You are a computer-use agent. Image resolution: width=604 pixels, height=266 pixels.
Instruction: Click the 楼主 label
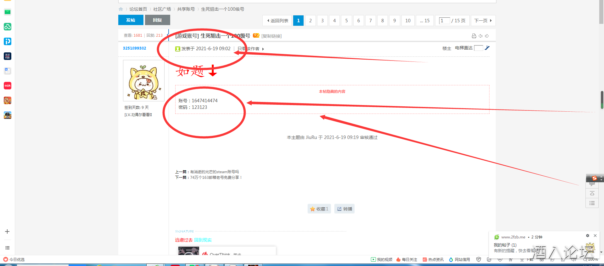click(x=447, y=48)
